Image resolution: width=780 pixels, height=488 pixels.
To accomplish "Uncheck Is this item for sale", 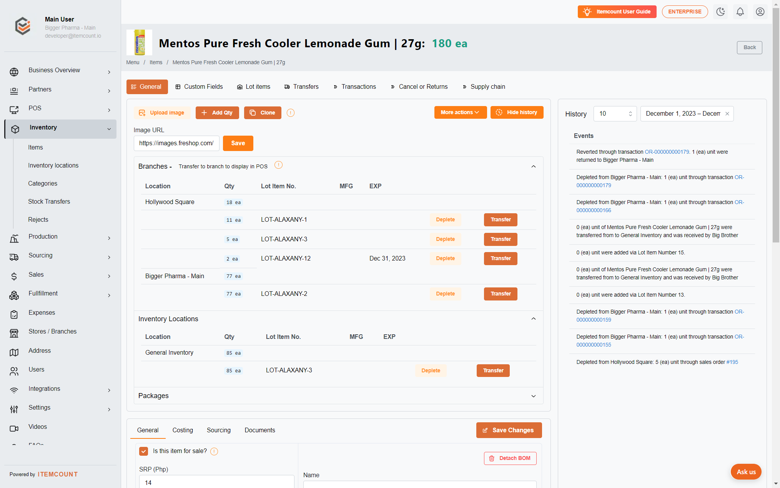I will (144, 451).
